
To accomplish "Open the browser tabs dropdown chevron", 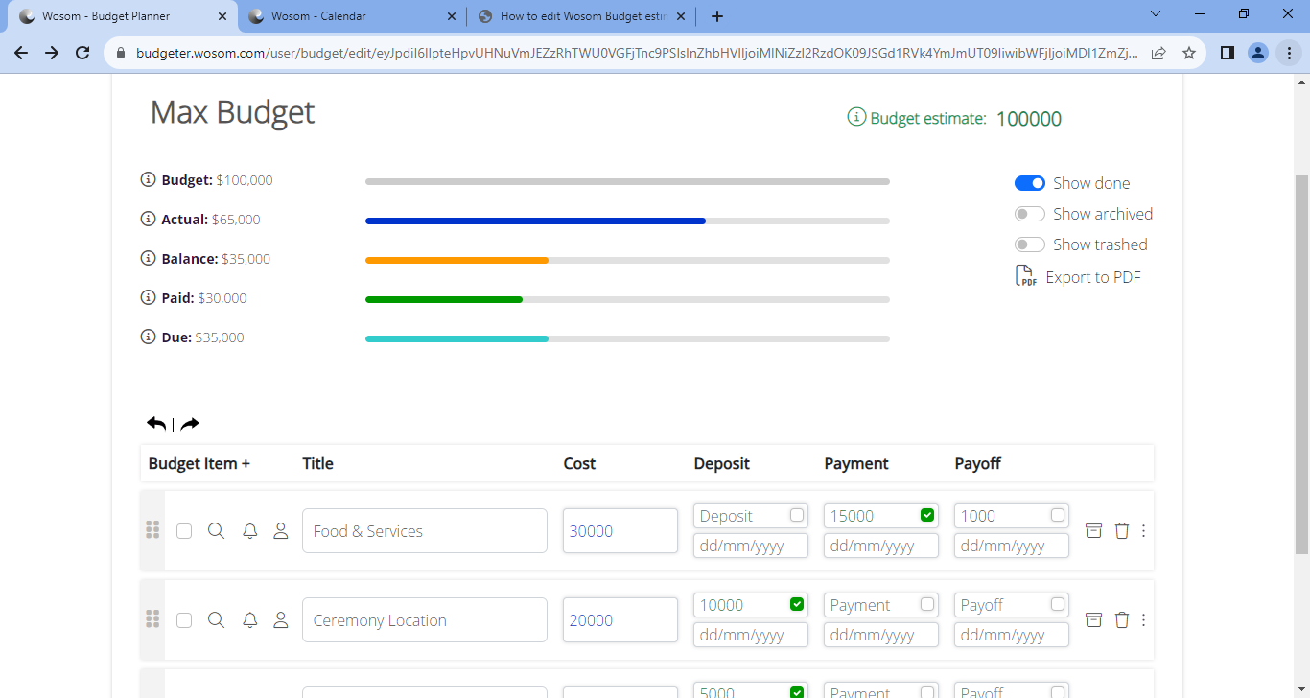I will (x=1155, y=15).
